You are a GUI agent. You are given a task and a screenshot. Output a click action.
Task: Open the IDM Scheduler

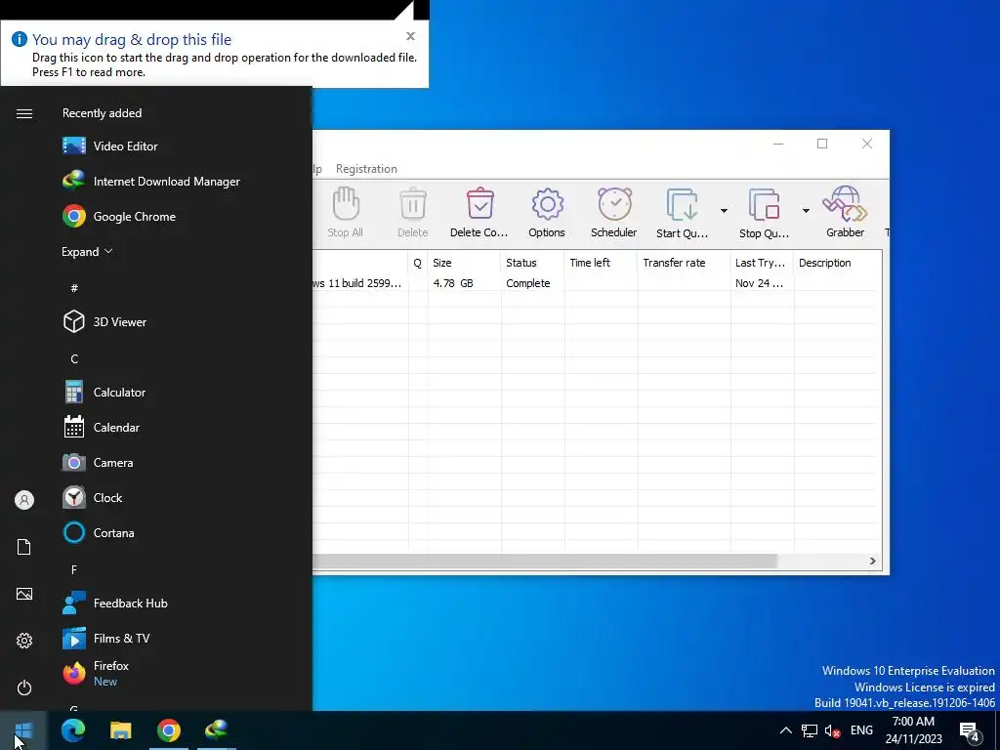pos(613,213)
